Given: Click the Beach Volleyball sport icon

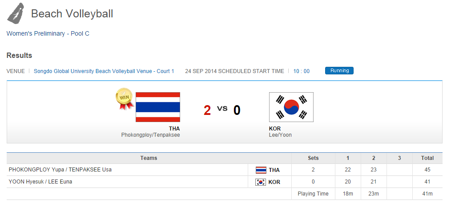Looking at the screenshot, I should [x=16, y=13].
